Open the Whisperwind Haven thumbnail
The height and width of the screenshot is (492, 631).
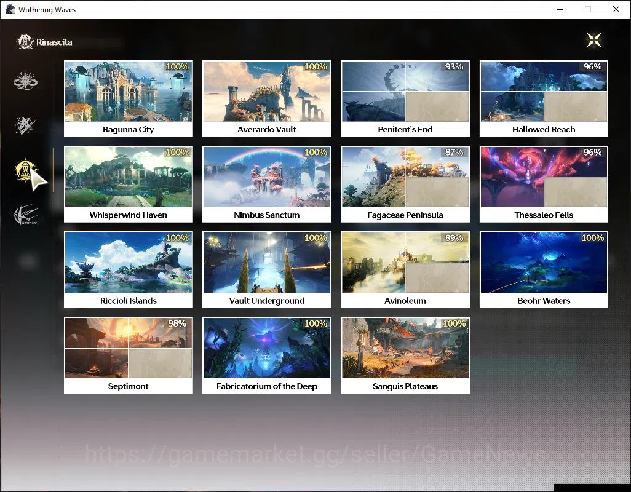[129, 177]
